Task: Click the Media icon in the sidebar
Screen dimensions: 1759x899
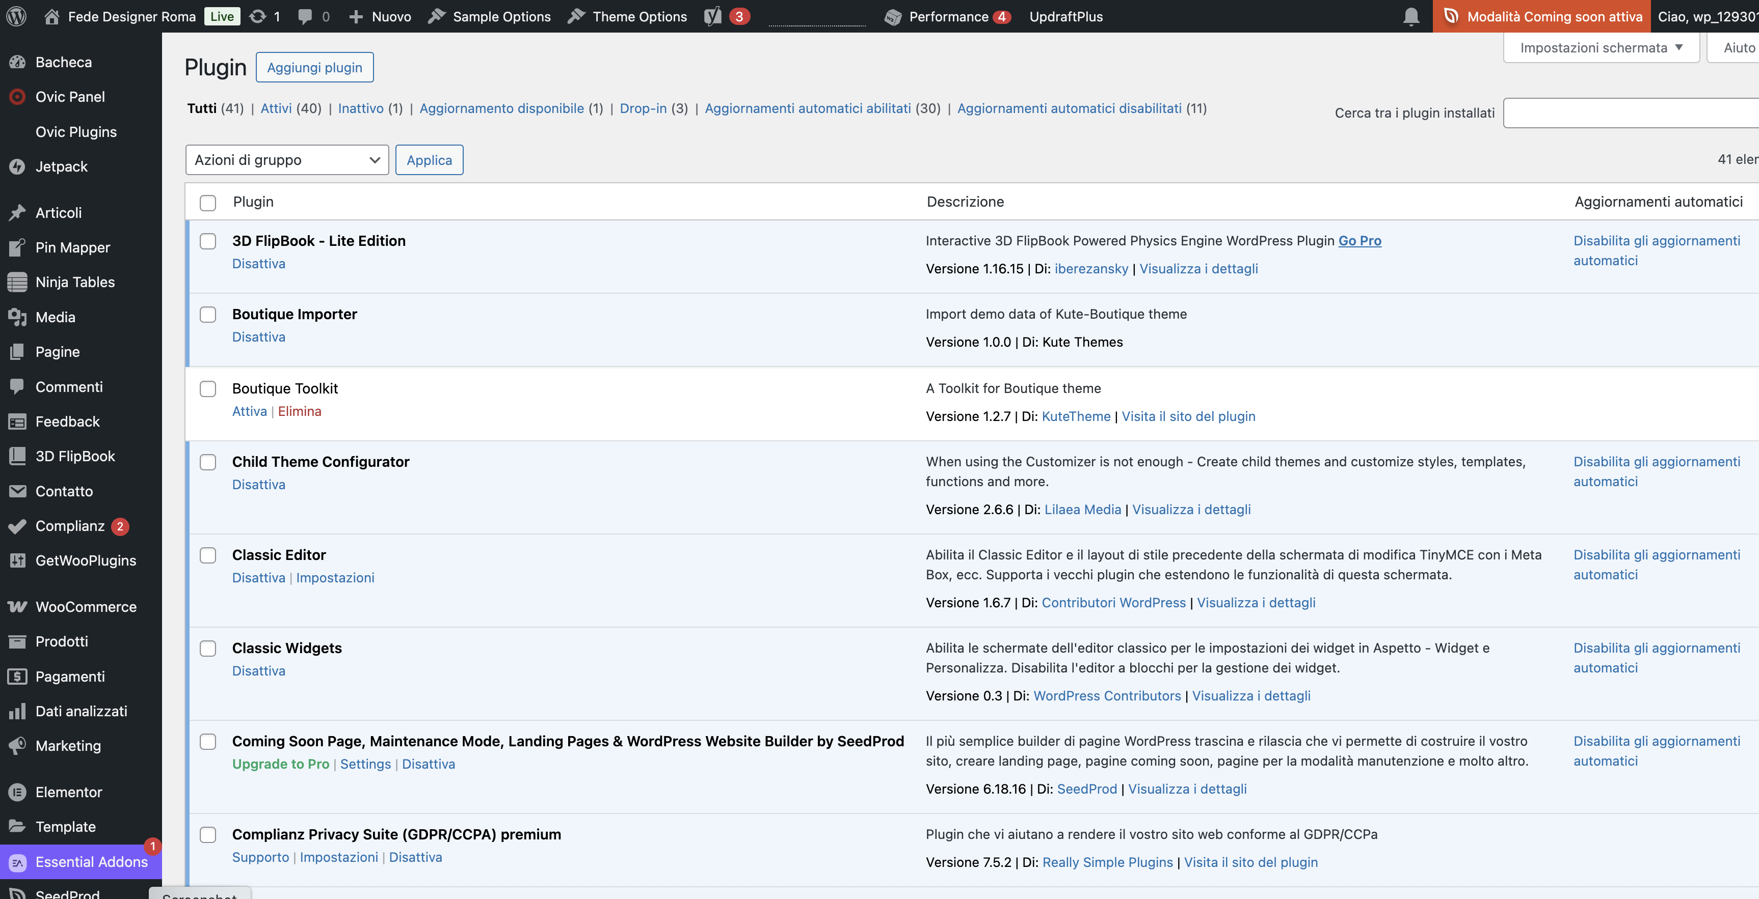Action: 17,317
